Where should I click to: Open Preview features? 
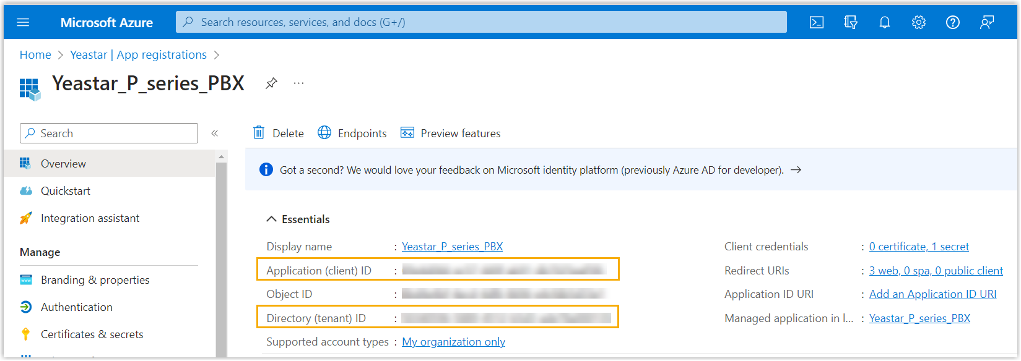pos(451,134)
